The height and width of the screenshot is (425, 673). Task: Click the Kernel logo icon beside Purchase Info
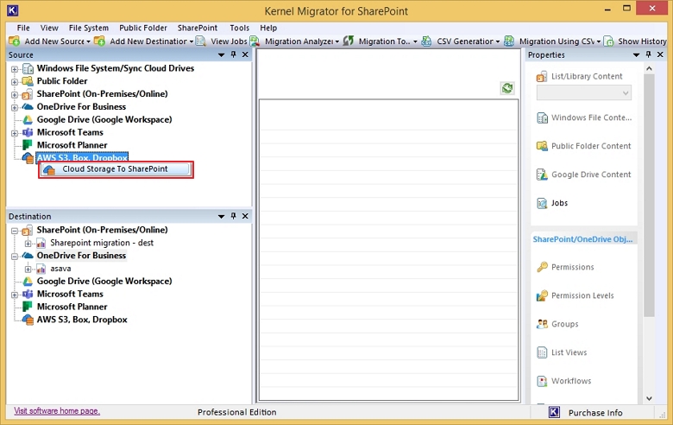click(x=554, y=413)
